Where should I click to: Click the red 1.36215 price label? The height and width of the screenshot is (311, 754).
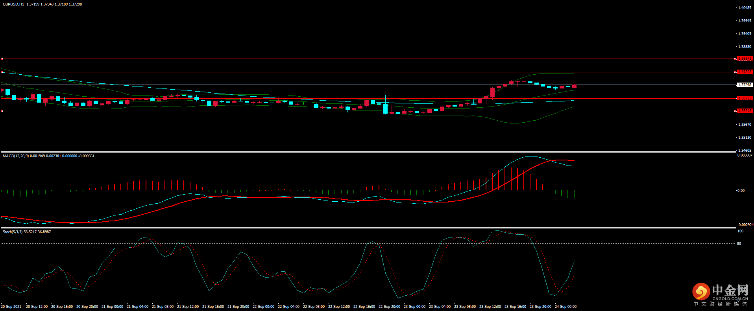point(744,111)
